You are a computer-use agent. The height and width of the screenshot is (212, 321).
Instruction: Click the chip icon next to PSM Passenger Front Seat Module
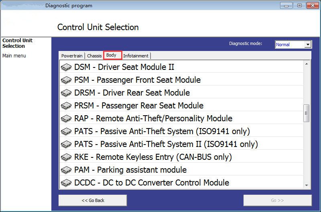66,80
